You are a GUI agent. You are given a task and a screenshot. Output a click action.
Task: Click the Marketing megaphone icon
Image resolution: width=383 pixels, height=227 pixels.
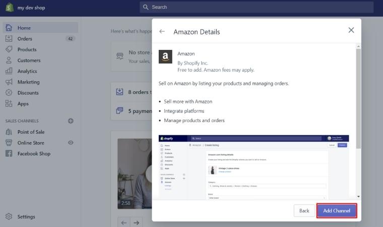click(9, 82)
